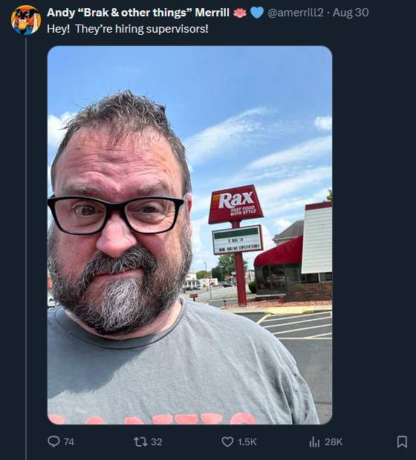Click the repost arrows icon

coord(140,441)
